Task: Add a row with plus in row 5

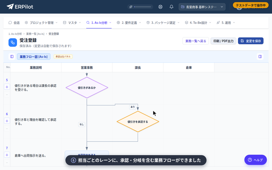Action: 7,87
